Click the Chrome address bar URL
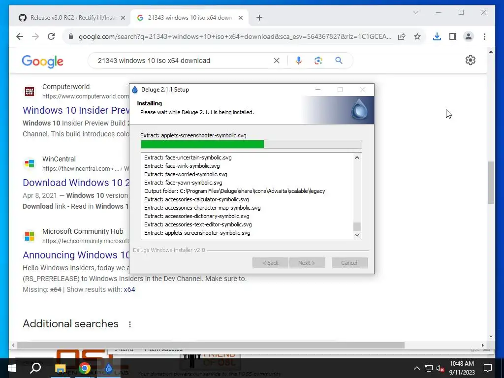 pyautogui.click(x=235, y=36)
